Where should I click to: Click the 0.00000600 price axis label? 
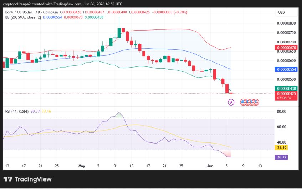pos(286,61)
